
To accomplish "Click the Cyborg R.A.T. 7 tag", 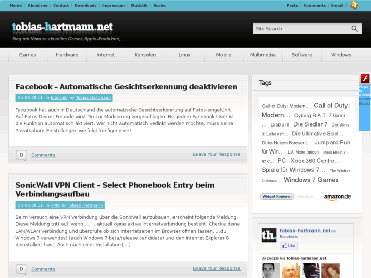I will [x=319, y=116].
